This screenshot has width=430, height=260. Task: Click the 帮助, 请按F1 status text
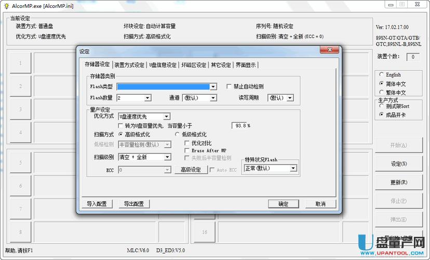[19, 251]
